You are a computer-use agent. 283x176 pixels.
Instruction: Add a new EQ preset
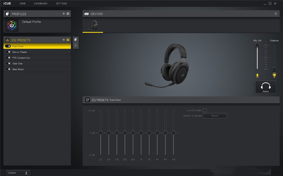[x=64, y=40]
